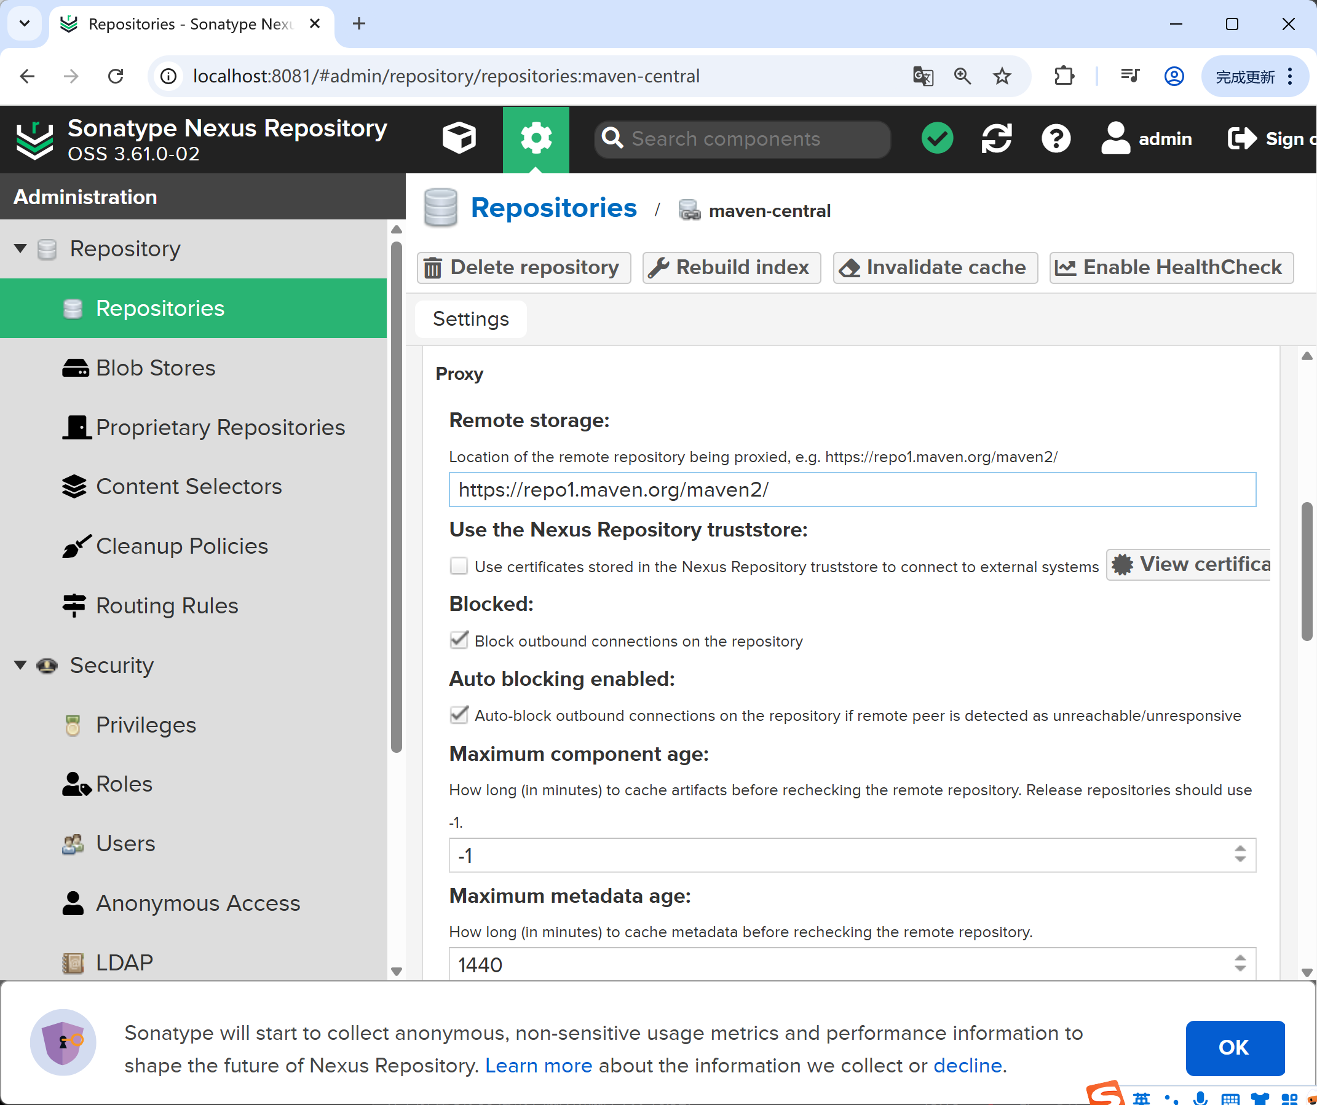1317x1105 pixels.
Task: Increase the Maximum metadata age stepper
Action: pyautogui.click(x=1240, y=958)
